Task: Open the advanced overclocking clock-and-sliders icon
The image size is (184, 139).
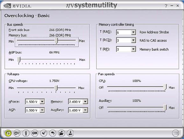Action: point(17,133)
